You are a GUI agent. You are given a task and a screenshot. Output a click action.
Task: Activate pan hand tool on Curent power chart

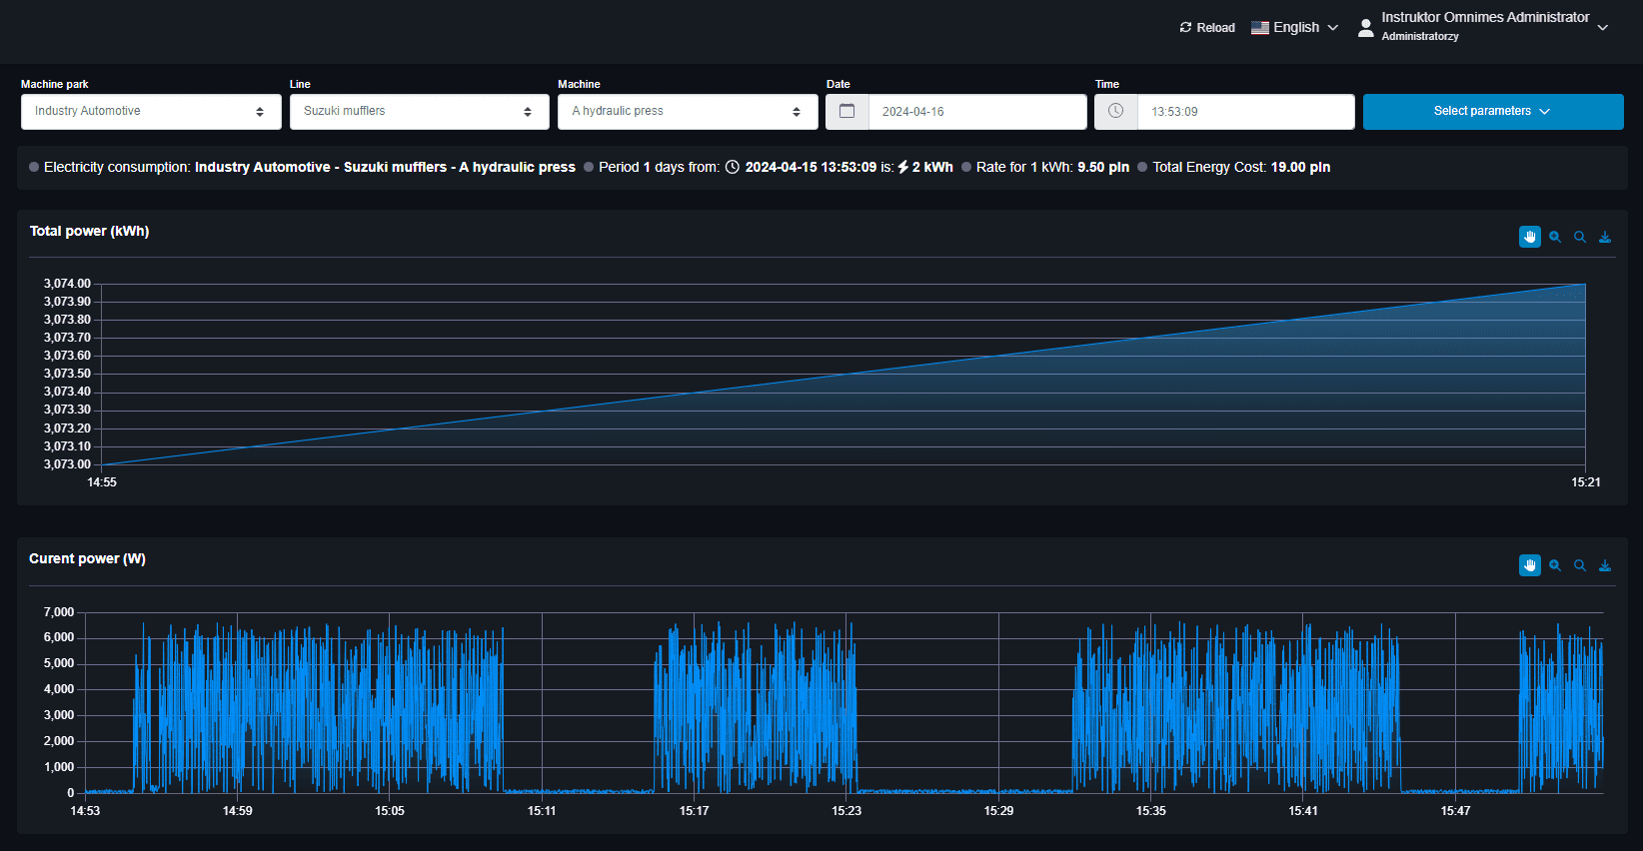(1530, 565)
